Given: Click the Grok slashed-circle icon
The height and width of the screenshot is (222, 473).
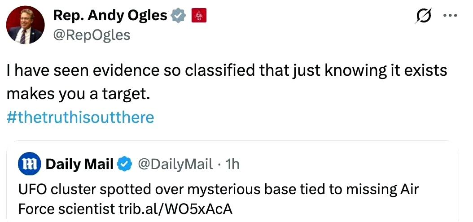Looking at the screenshot, I should tap(424, 16).
